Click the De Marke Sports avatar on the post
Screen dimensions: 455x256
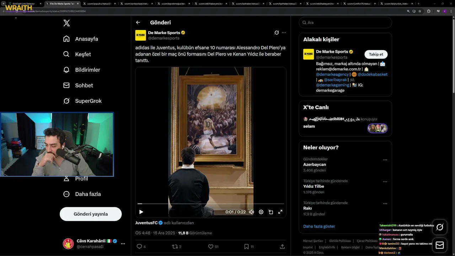click(x=140, y=35)
